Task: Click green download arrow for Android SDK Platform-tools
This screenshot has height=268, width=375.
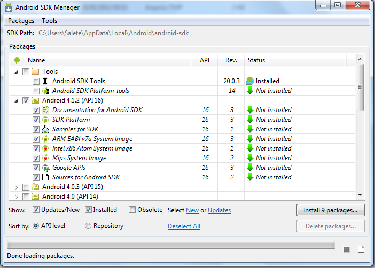Action: (x=250, y=91)
